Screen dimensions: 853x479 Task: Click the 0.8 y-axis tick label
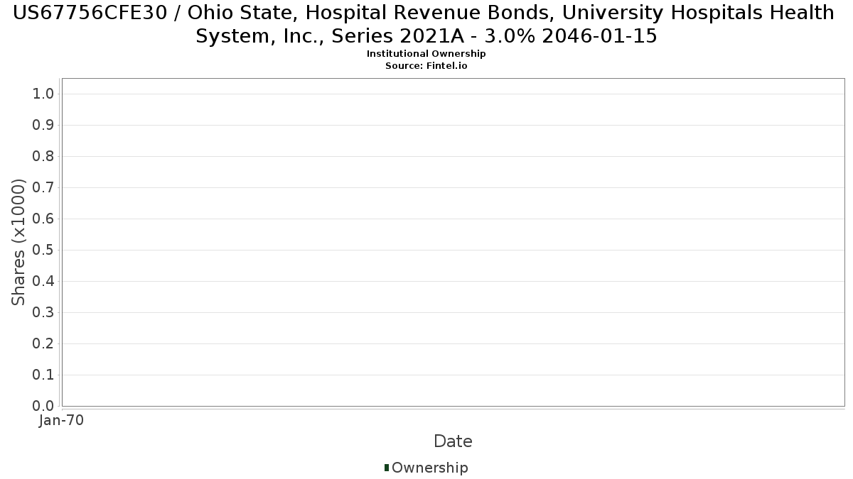[x=44, y=157]
